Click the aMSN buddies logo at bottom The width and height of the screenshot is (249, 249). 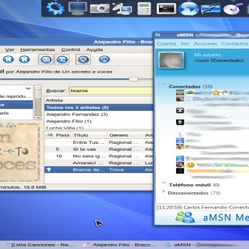(185, 217)
